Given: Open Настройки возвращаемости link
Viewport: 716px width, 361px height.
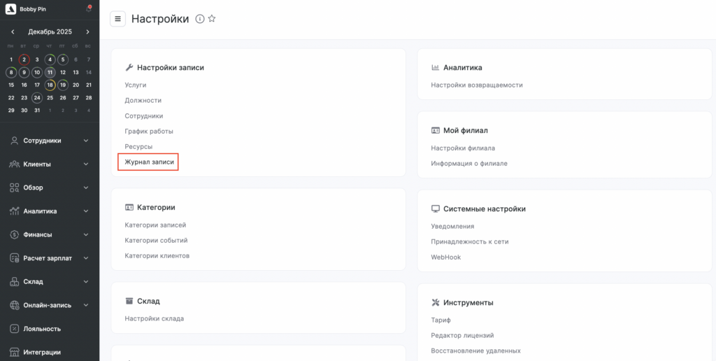Looking at the screenshot, I should click(x=477, y=85).
